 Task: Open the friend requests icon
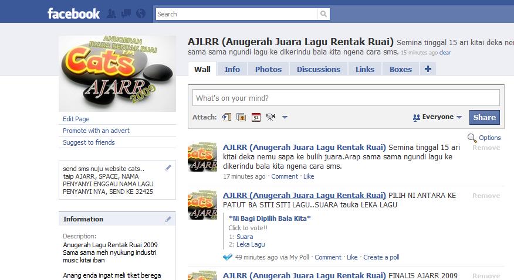111,13
